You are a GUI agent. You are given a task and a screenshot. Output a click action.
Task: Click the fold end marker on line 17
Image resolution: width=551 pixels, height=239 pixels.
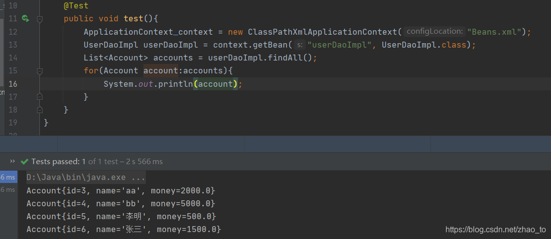coord(40,97)
